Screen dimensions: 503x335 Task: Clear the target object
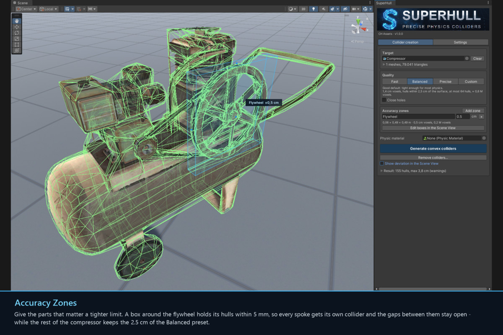[x=477, y=59]
